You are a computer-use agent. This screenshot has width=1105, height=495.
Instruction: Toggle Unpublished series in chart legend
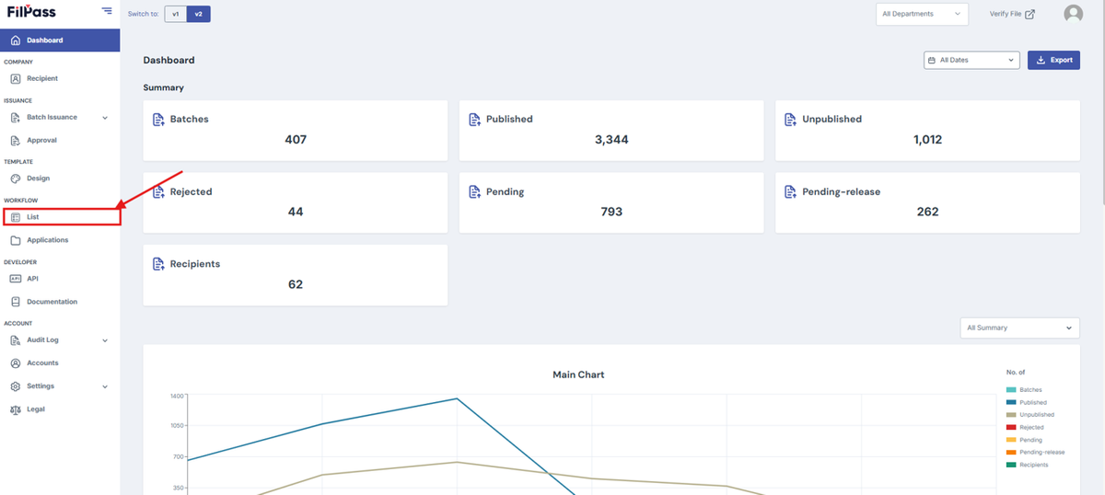click(x=1029, y=415)
